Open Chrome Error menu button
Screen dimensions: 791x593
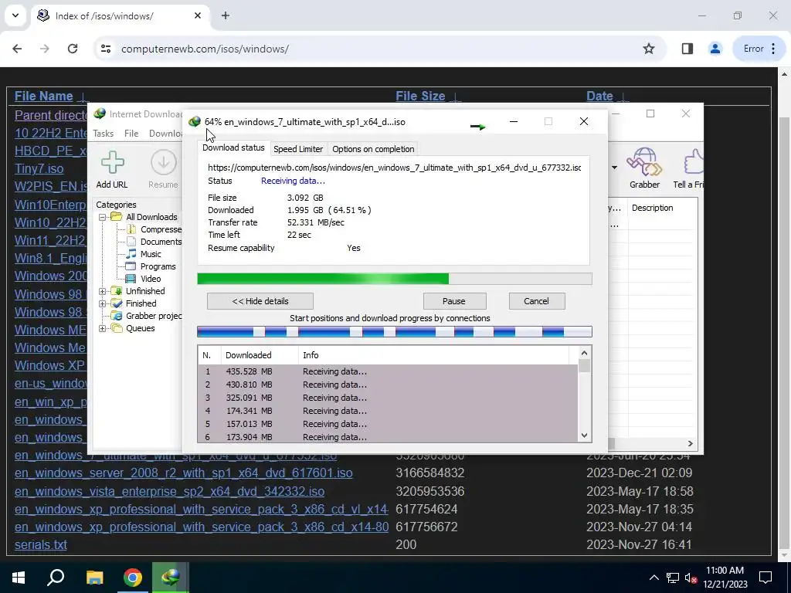pos(760,49)
